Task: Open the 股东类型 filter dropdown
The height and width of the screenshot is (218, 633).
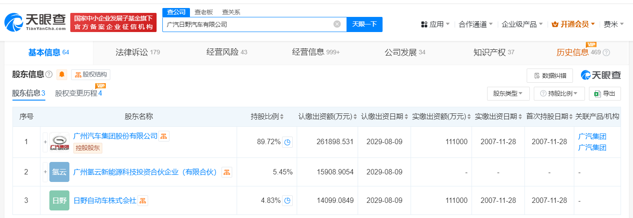Action: pyautogui.click(x=508, y=93)
